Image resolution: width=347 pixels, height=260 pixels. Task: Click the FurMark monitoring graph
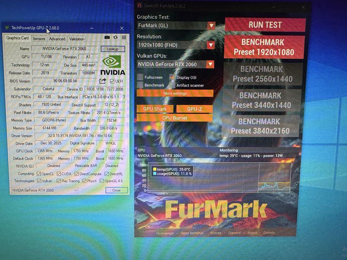tap(219, 178)
